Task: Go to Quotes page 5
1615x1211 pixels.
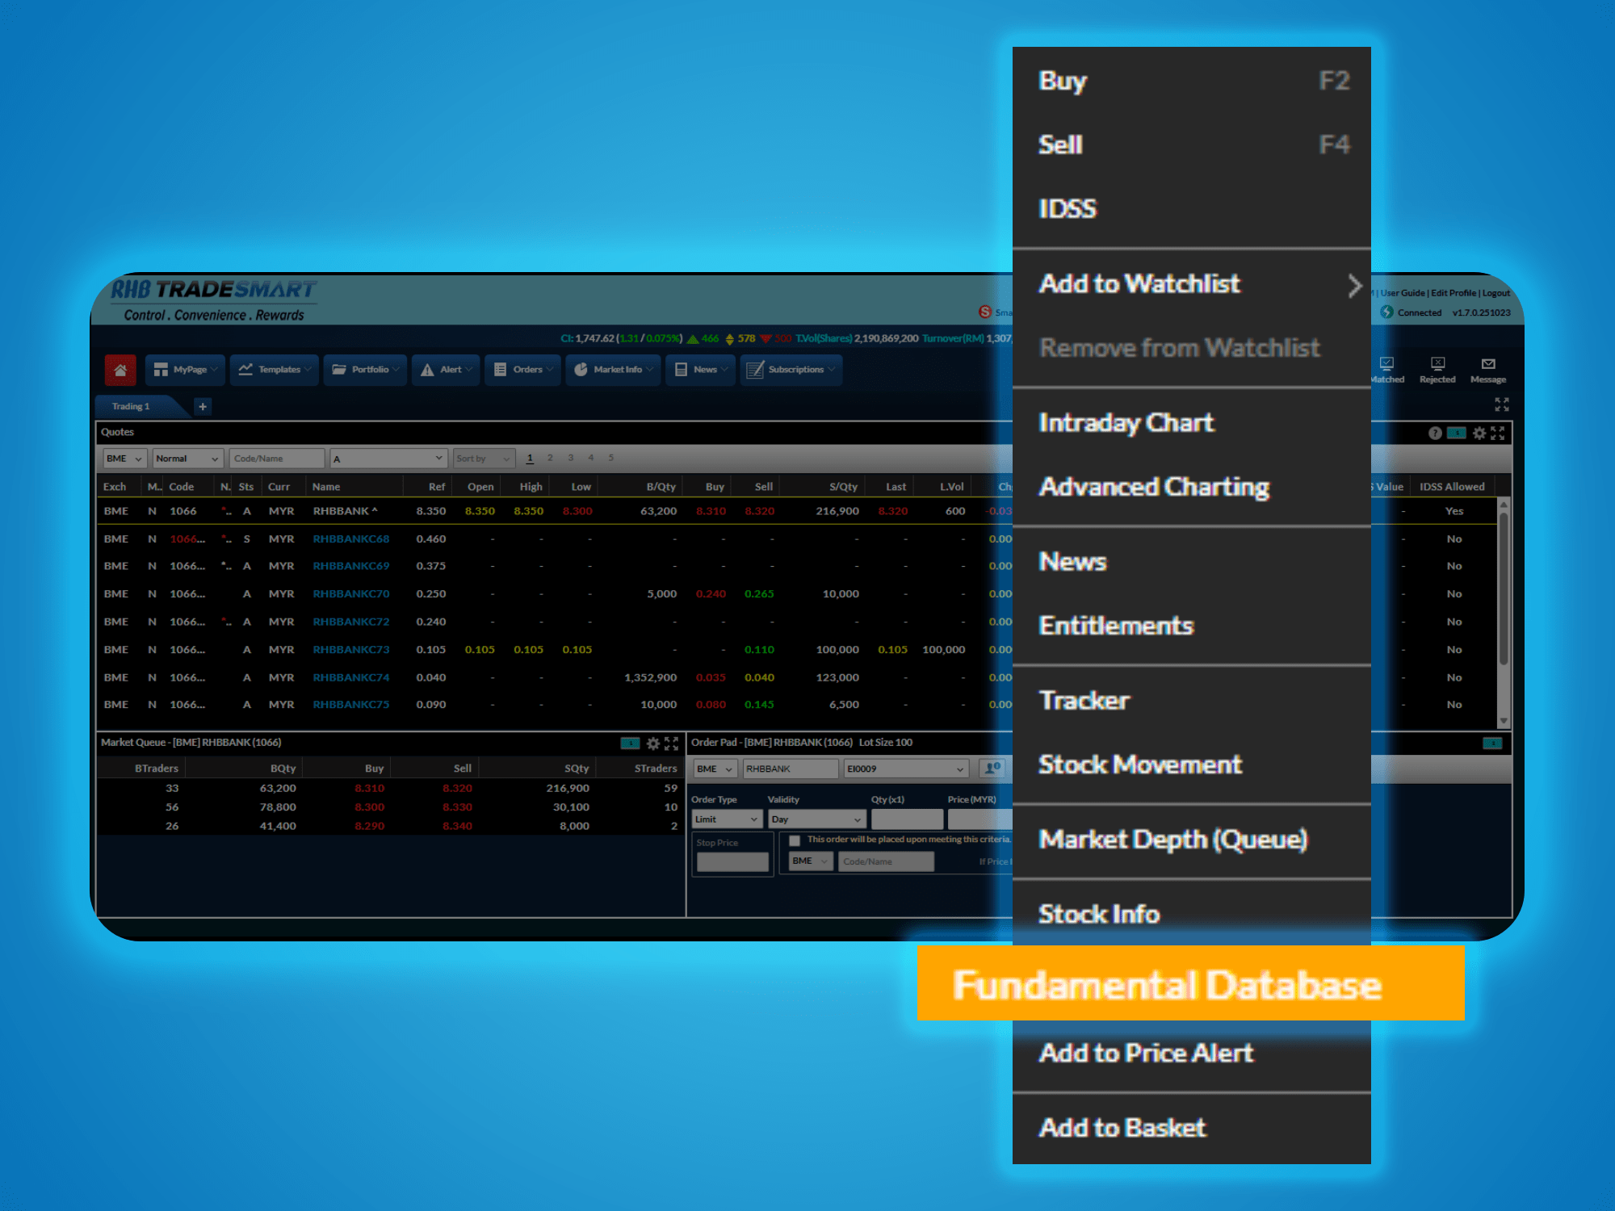Action: (610, 458)
